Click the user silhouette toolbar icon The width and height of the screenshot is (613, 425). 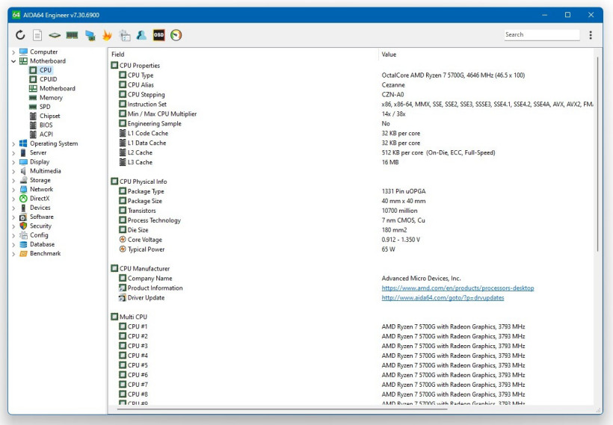click(x=141, y=35)
